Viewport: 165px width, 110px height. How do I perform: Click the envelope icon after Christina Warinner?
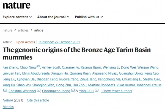(x=39, y=90)
